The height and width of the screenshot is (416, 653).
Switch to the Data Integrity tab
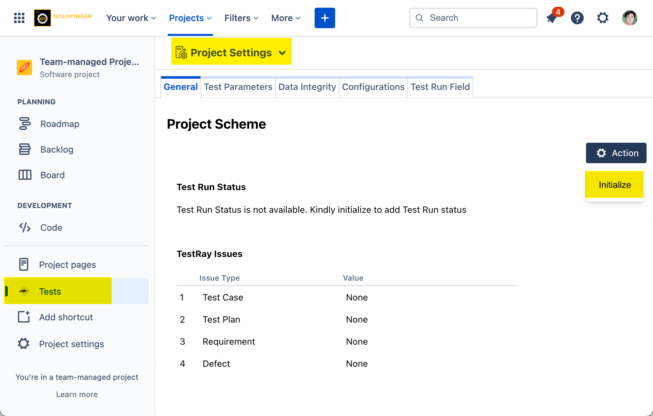pyautogui.click(x=307, y=87)
